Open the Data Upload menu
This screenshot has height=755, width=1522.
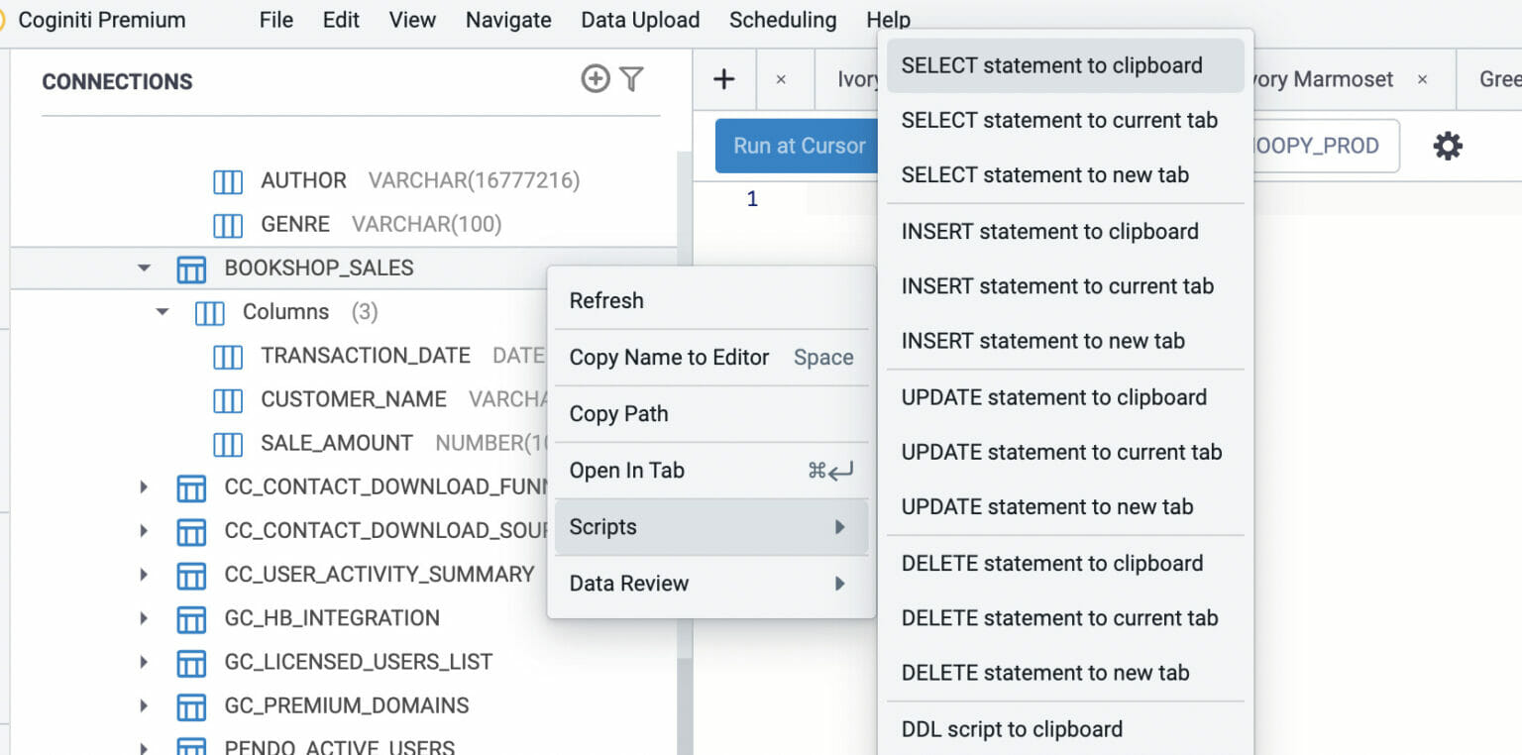tap(640, 20)
